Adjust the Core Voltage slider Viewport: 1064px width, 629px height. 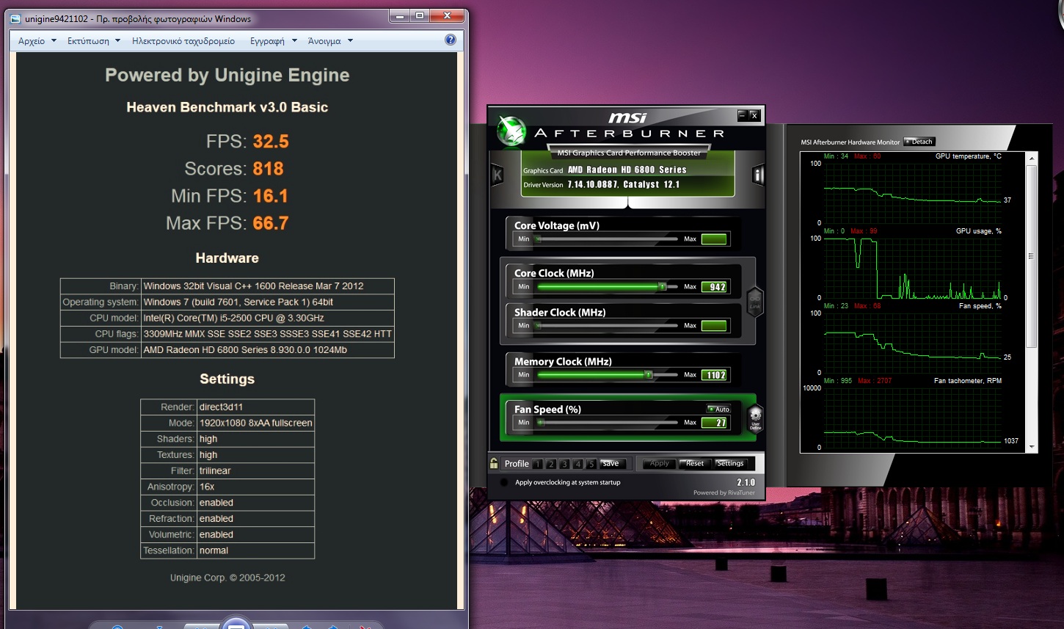[608, 239]
